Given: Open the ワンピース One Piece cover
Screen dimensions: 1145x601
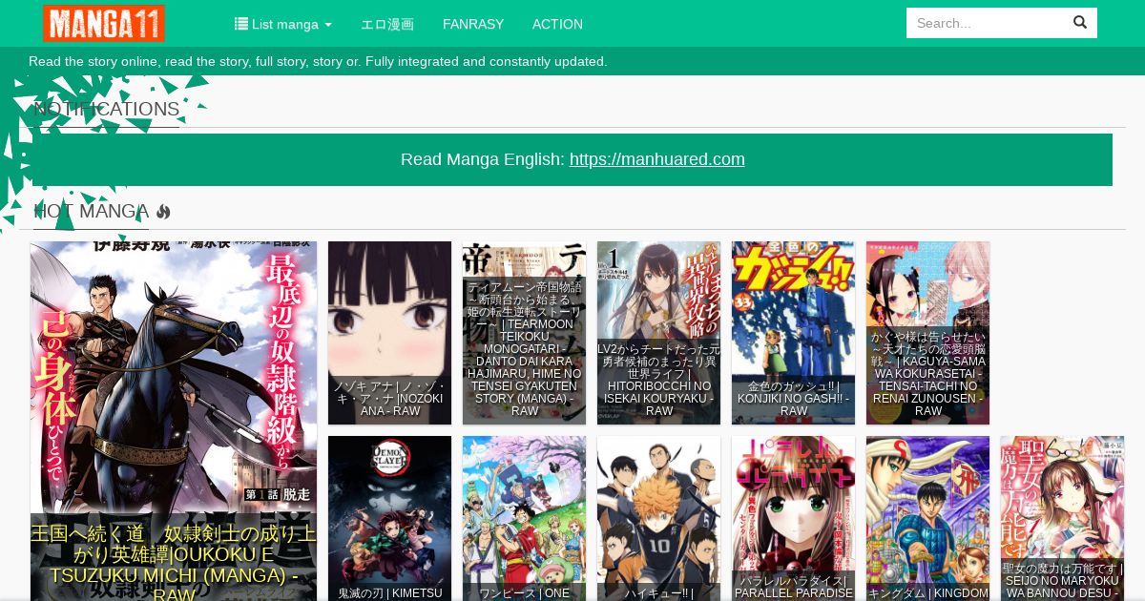Looking at the screenshot, I should tap(524, 518).
